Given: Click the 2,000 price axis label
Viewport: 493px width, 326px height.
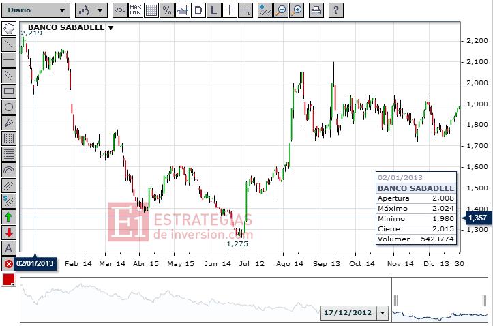Looking at the screenshot, I should coord(477,83).
